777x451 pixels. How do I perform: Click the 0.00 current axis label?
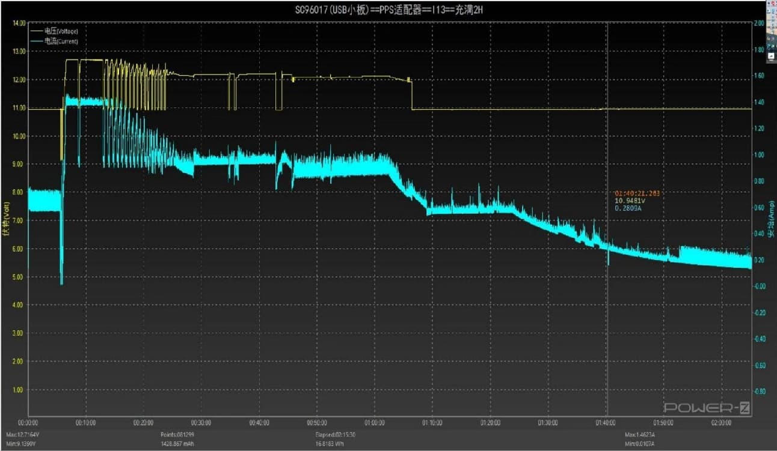pos(759,286)
